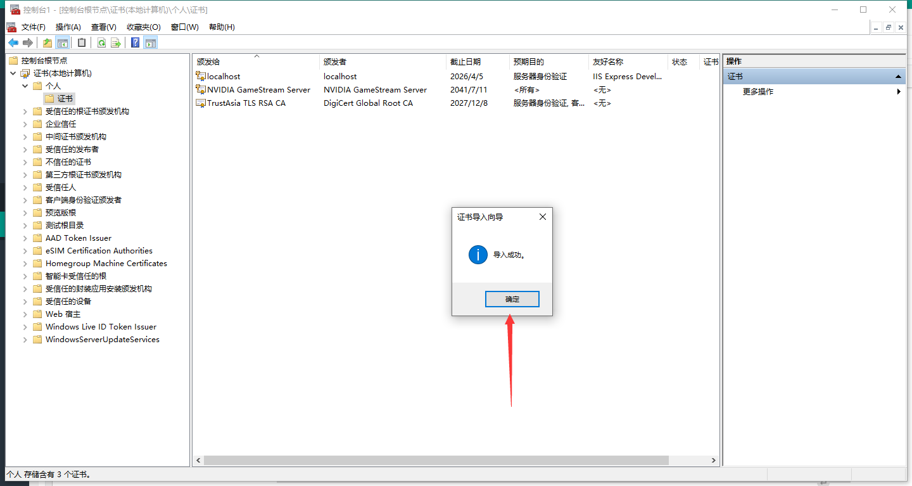The image size is (912, 486).
Task: Close the 证书导入向导 dialog with X
Action: click(542, 217)
